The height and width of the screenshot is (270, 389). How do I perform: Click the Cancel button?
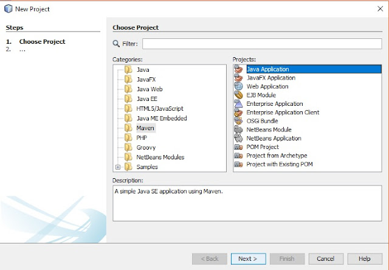click(326, 259)
